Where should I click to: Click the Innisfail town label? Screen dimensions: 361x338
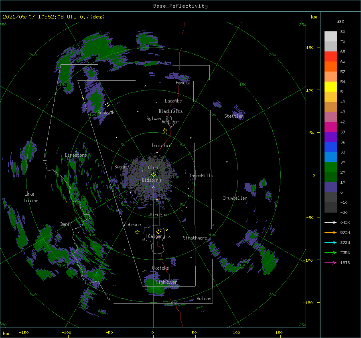tap(162, 145)
